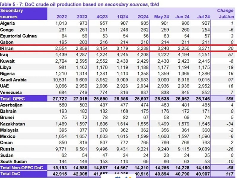Select South Sudan's change value -10
Screen dimensions: 237x178
(230, 161)
